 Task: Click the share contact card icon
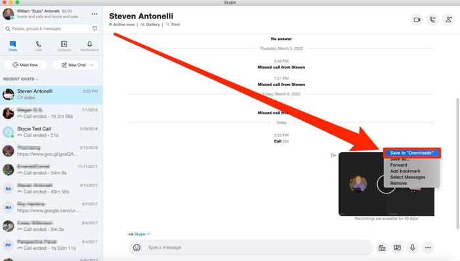(x=398, y=248)
